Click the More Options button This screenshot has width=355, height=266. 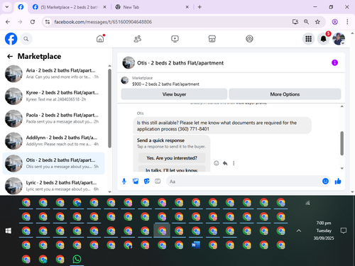[285, 94]
